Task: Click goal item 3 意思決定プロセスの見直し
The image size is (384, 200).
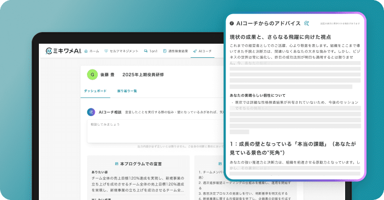Action: (x=243, y=193)
